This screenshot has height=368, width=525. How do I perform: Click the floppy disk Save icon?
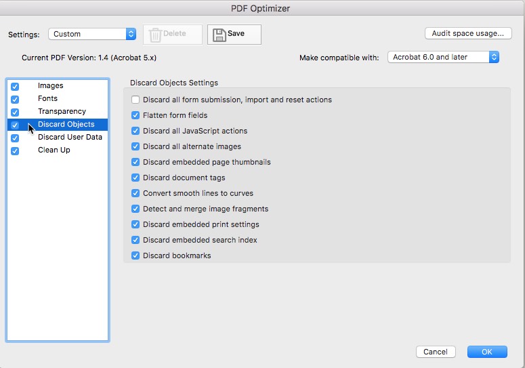219,35
